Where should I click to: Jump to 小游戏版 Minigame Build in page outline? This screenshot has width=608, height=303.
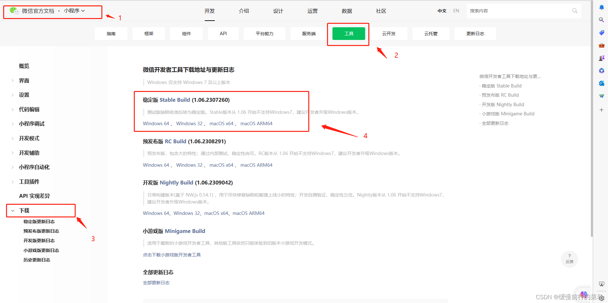pyautogui.click(x=508, y=114)
